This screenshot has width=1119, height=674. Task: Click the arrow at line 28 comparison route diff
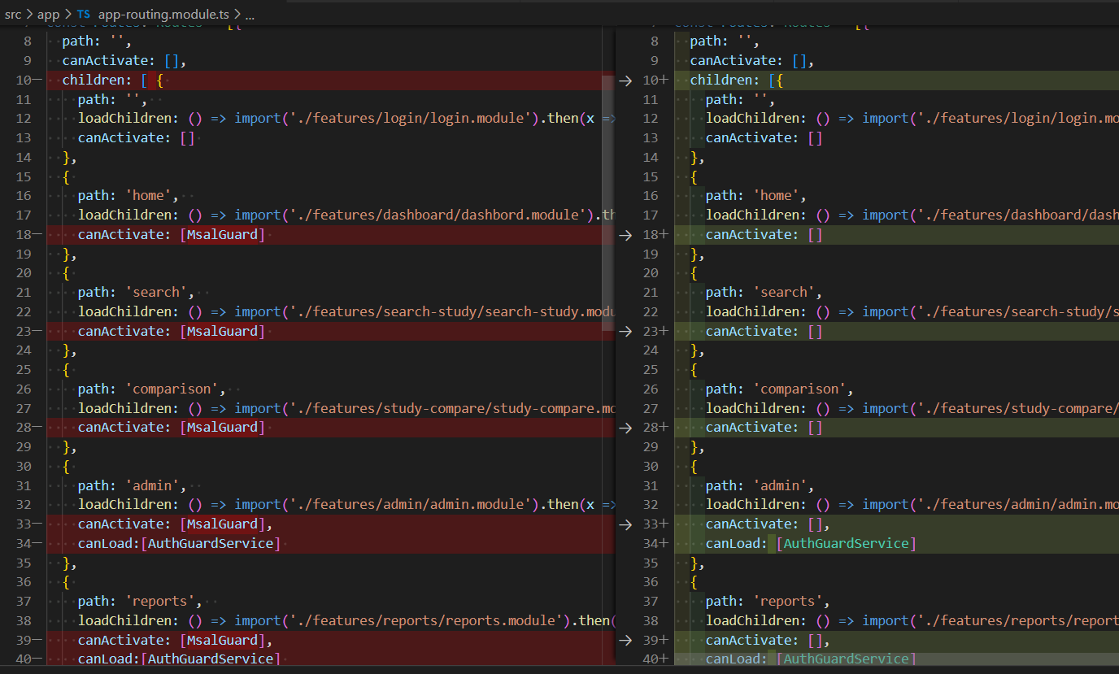coord(624,427)
